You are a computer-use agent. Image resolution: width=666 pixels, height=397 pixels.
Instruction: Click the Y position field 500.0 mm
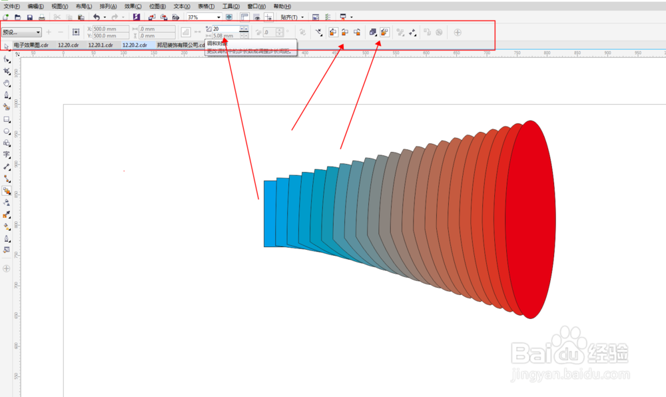[x=111, y=36]
